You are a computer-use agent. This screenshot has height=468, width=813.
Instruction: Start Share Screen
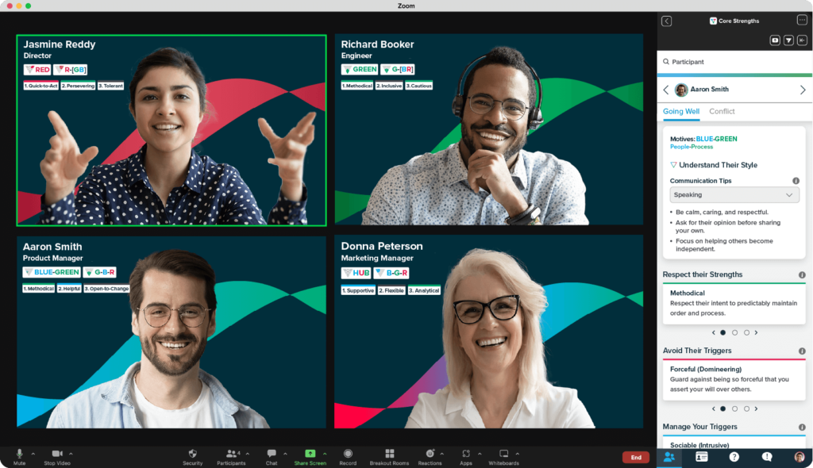click(310, 457)
